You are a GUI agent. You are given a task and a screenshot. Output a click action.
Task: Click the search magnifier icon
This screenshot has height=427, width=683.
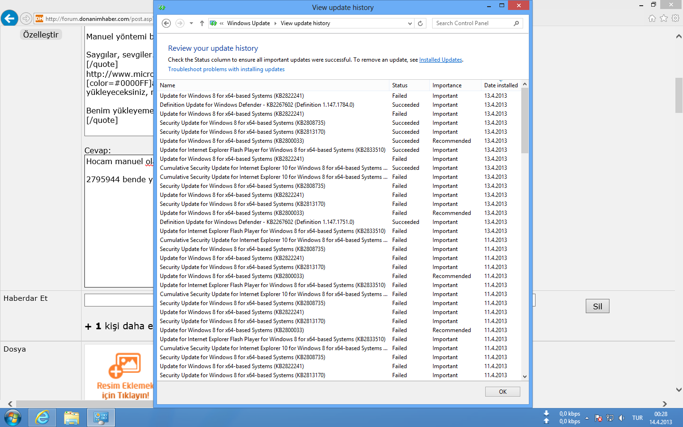click(517, 23)
